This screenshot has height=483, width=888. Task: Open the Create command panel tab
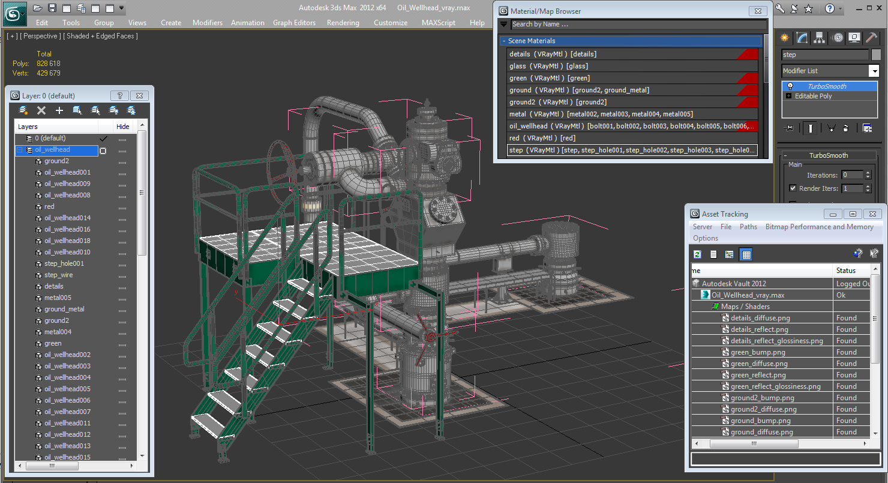[x=784, y=38]
